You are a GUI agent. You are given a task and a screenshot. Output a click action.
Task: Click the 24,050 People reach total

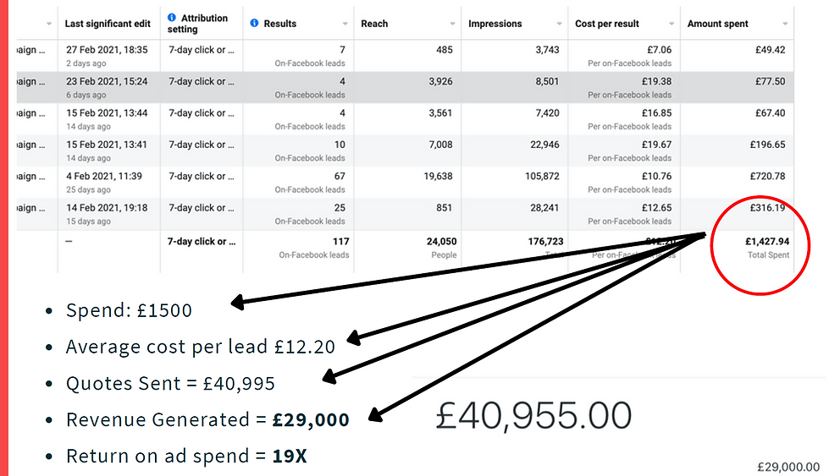[x=441, y=248]
